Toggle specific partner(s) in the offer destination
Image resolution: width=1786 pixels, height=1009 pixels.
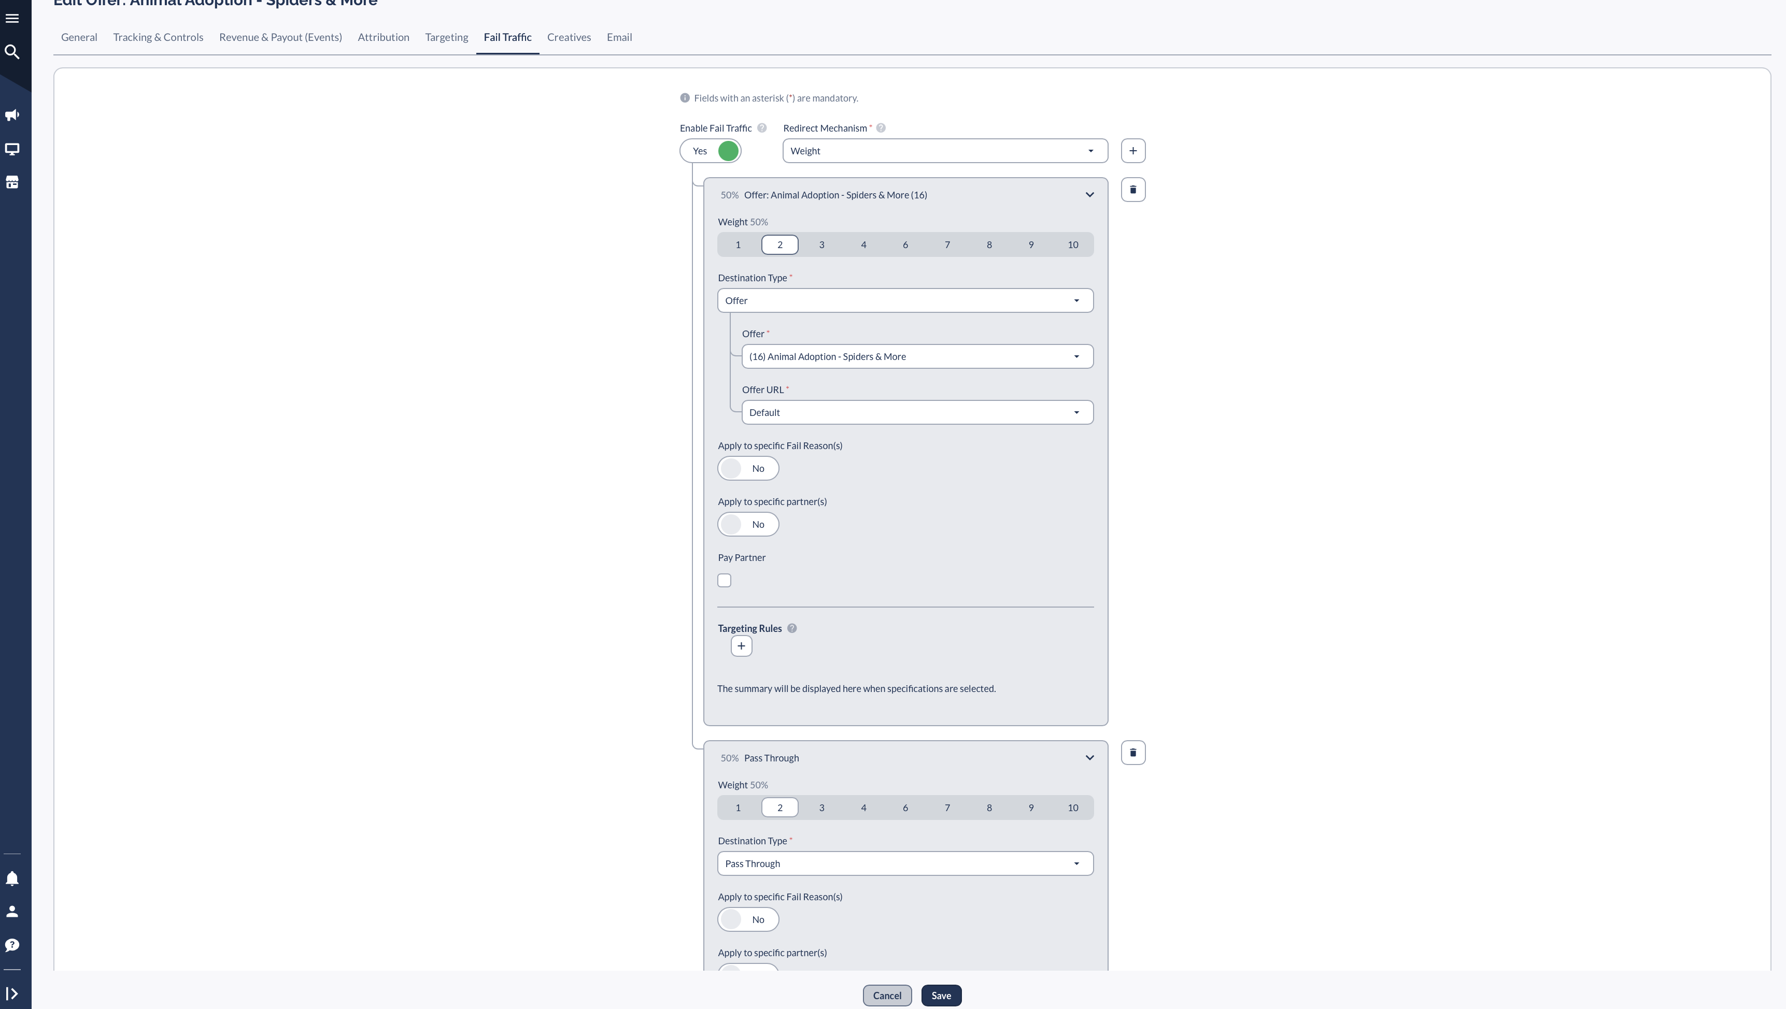(748, 525)
